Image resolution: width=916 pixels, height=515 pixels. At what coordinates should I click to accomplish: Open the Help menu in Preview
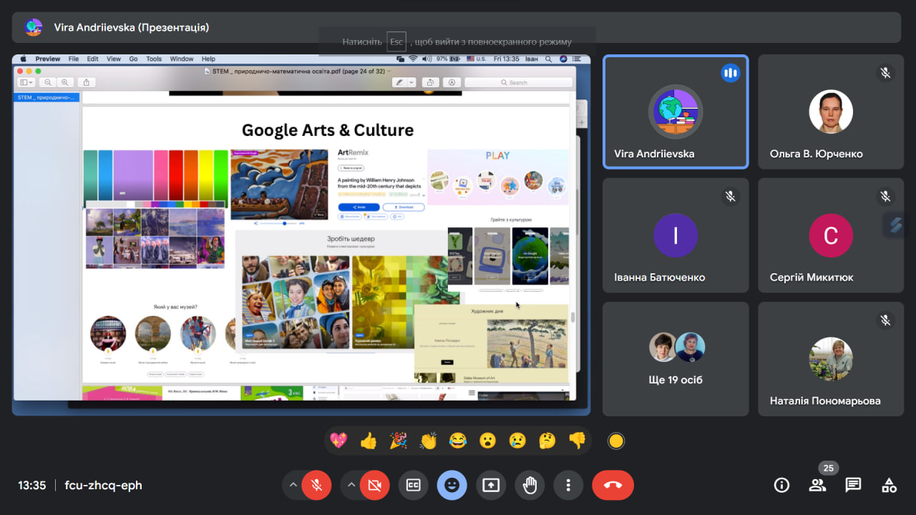pos(208,59)
